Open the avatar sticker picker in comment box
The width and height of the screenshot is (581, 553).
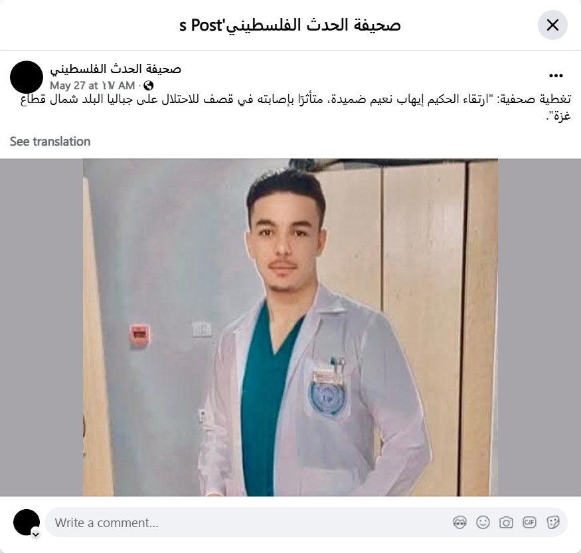(x=459, y=522)
